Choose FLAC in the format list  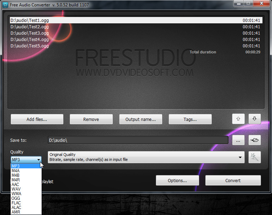[26, 203]
